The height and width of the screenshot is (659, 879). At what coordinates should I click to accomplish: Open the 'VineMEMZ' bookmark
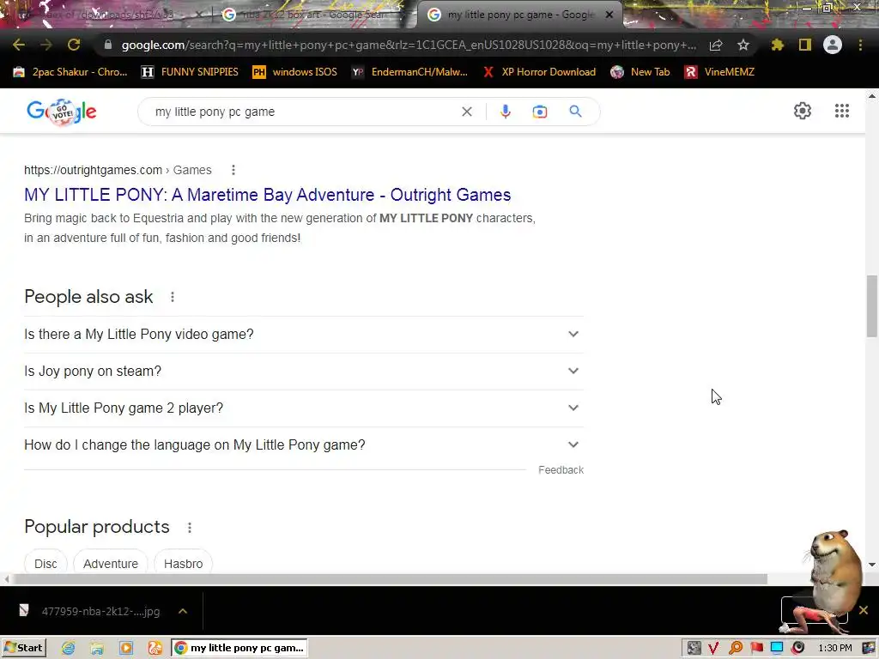(x=720, y=72)
